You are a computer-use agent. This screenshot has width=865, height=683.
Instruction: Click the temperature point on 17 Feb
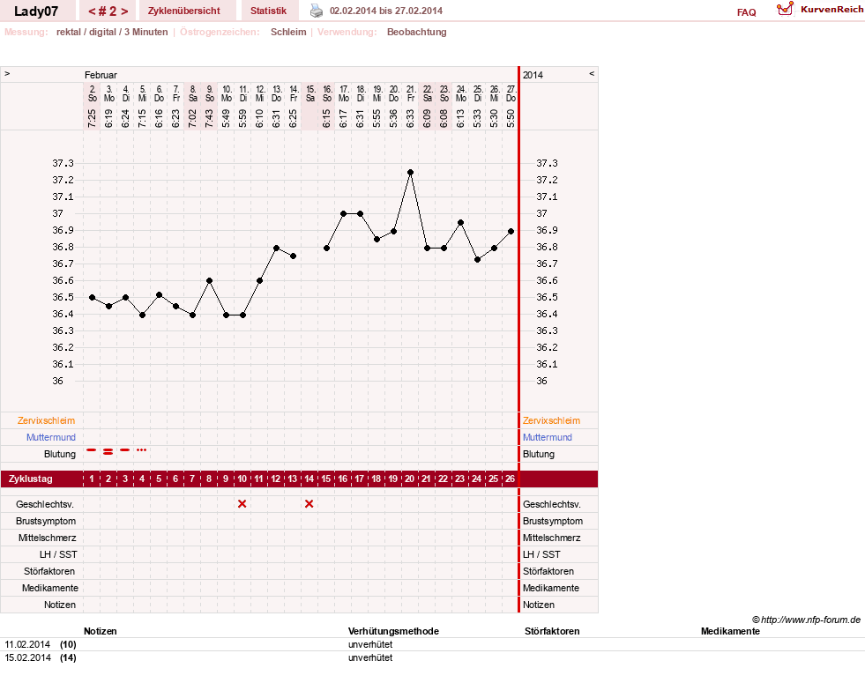[343, 214]
